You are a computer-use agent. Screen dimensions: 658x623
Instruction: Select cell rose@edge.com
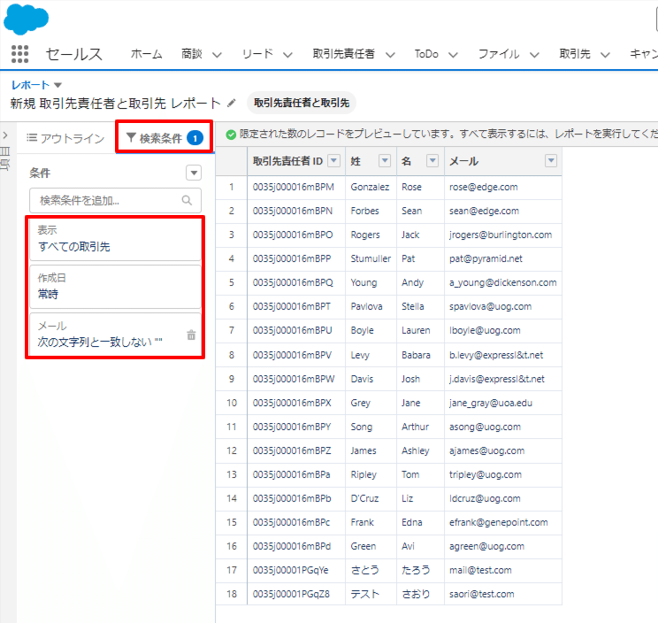click(x=502, y=188)
